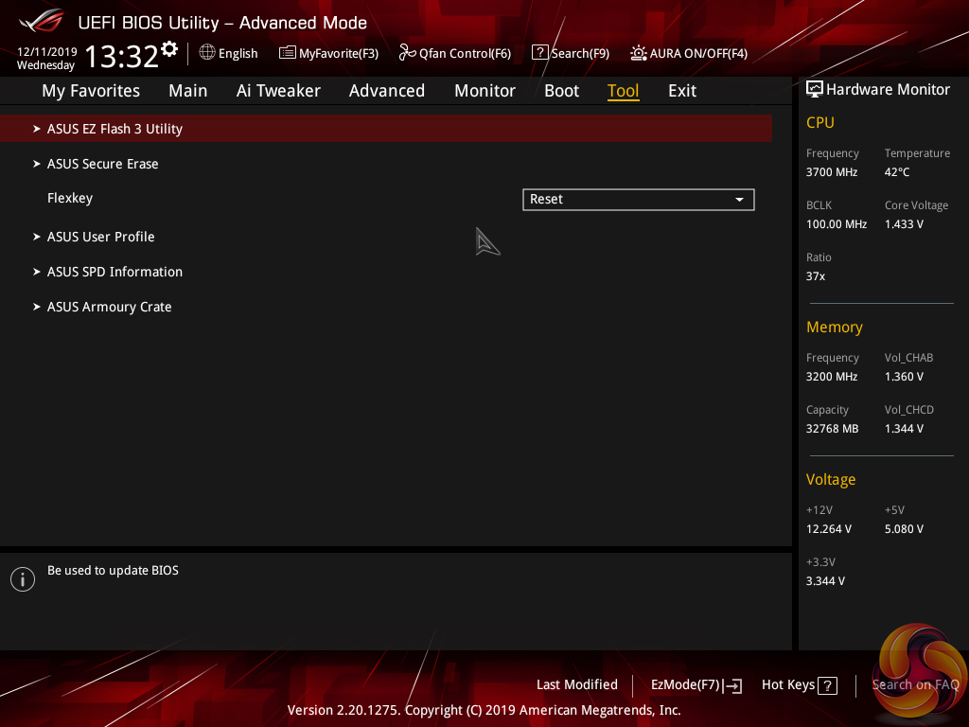Image resolution: width=969 pixels, height=727 pixels.
Task: Click CPU frequency 3700 MHz value
Action: (831, 172)
